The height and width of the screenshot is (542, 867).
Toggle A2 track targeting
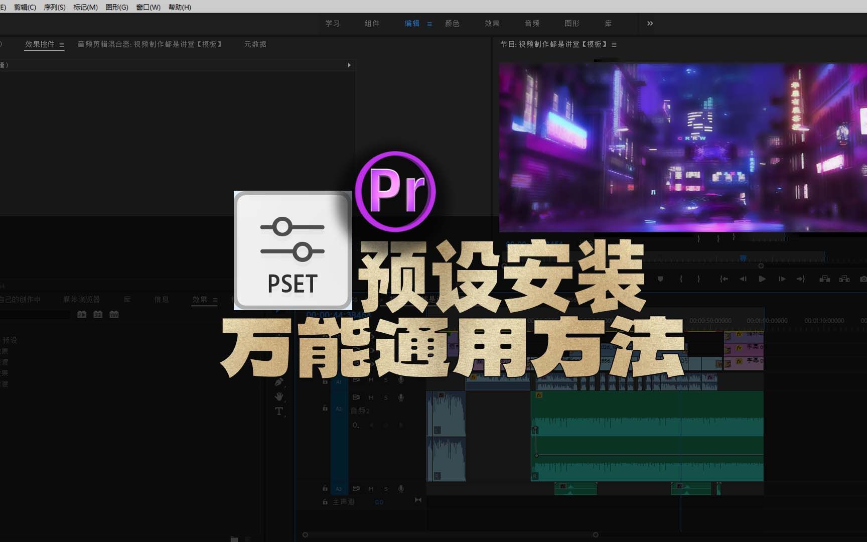pos(339,409)
